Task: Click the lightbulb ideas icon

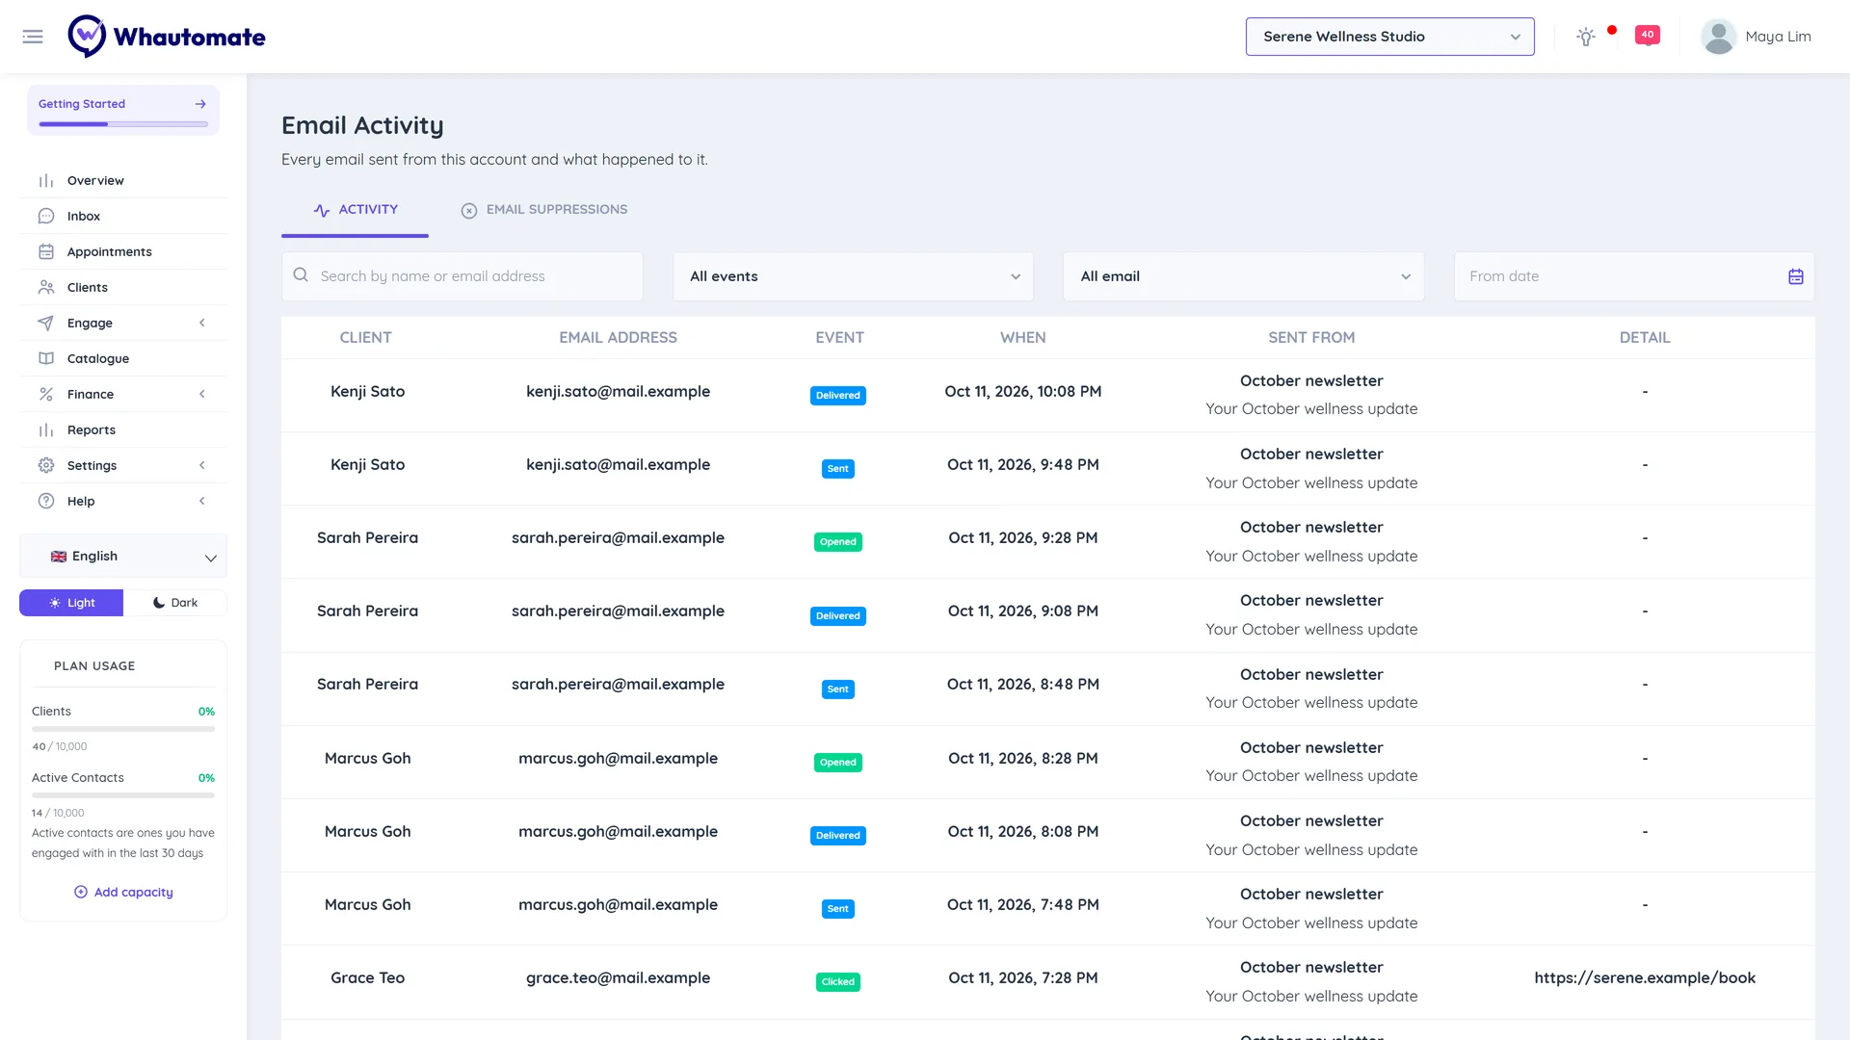Action: pos(1585,37)
